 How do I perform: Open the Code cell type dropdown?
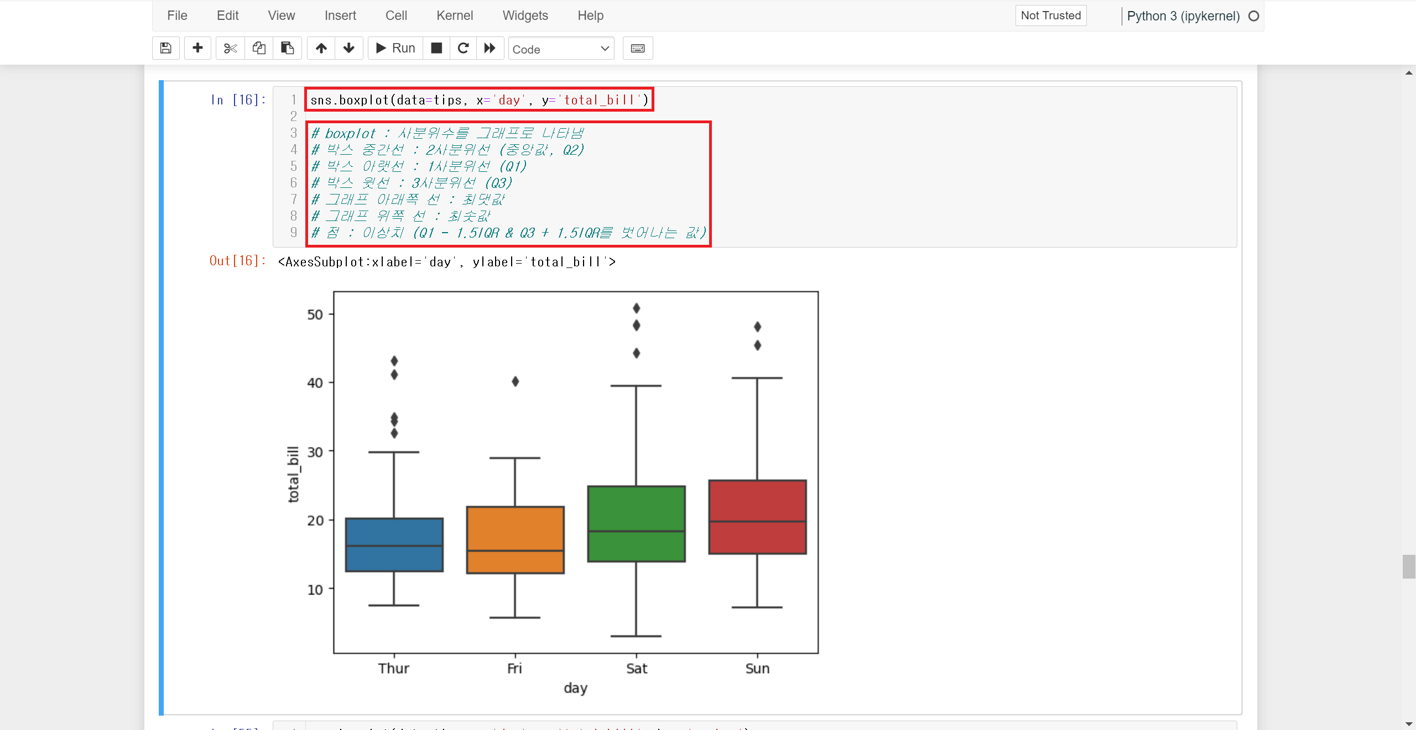(560, 49)
